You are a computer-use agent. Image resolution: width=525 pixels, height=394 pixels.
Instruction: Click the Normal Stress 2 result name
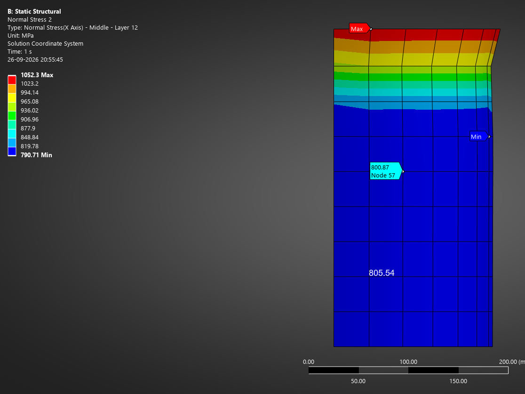click(30, 20)
